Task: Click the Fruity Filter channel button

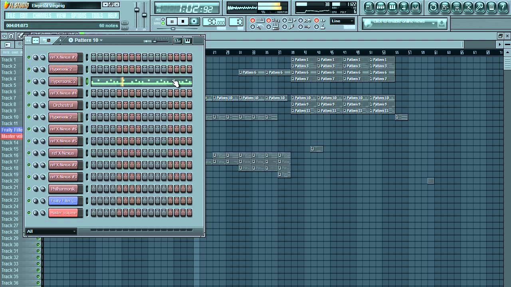Action: coord(63,201)
